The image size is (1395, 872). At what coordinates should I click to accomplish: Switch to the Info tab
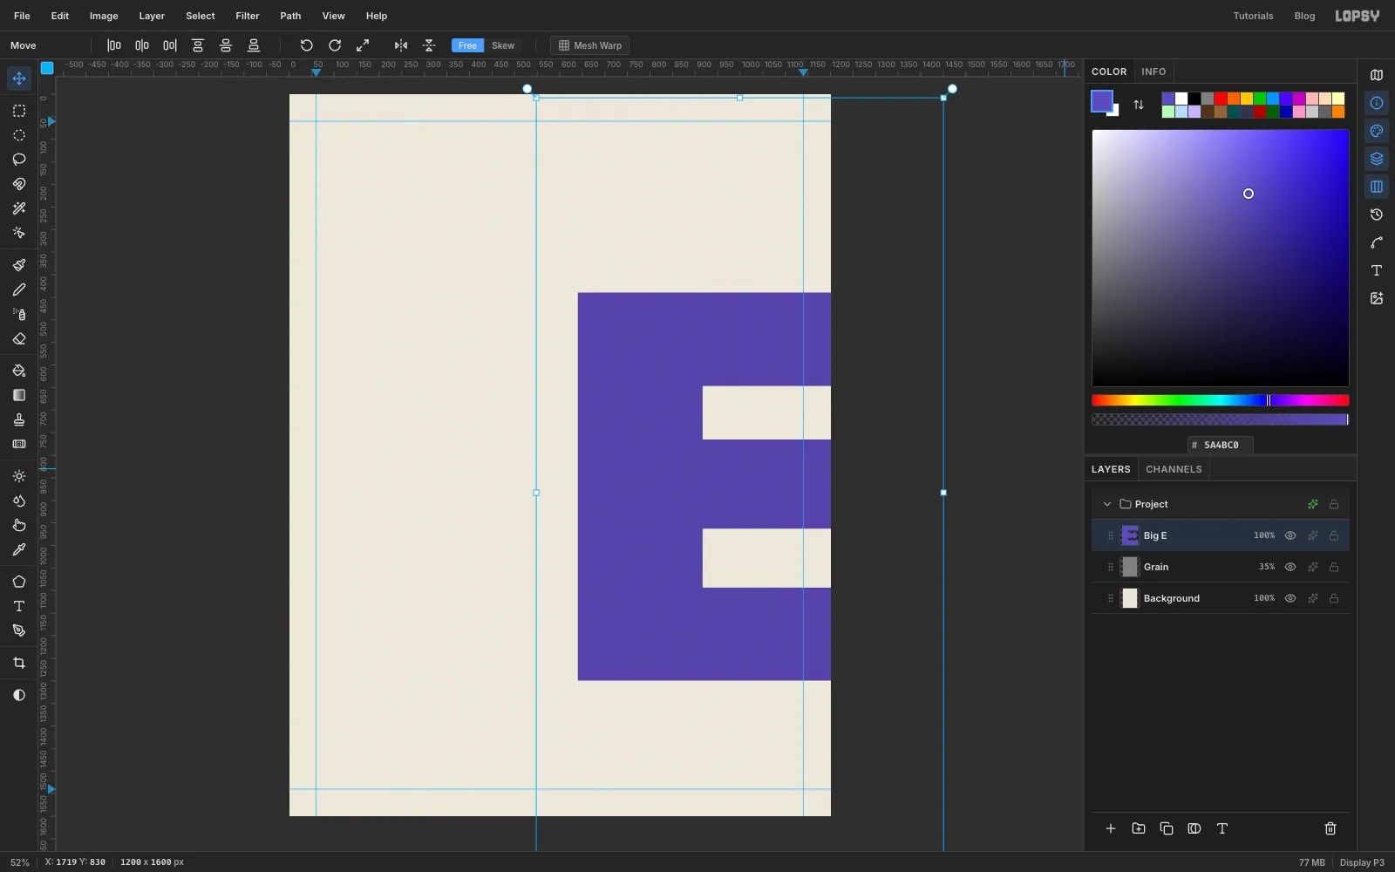[1153, 72]
